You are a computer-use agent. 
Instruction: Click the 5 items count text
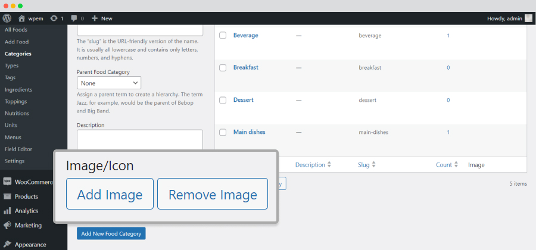pyautogui.click(x=518, y=184)
